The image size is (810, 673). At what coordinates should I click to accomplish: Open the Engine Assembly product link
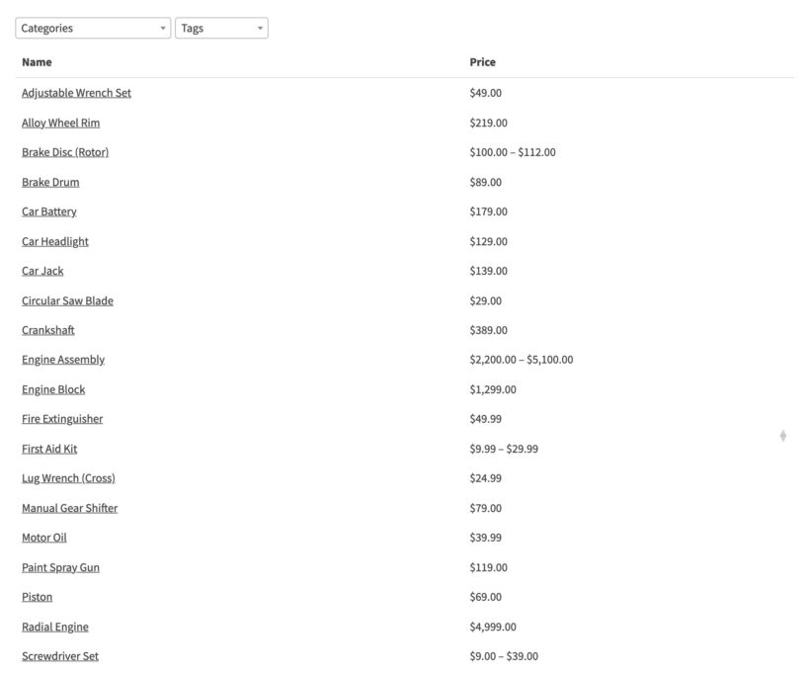click(x=63, y=360)
